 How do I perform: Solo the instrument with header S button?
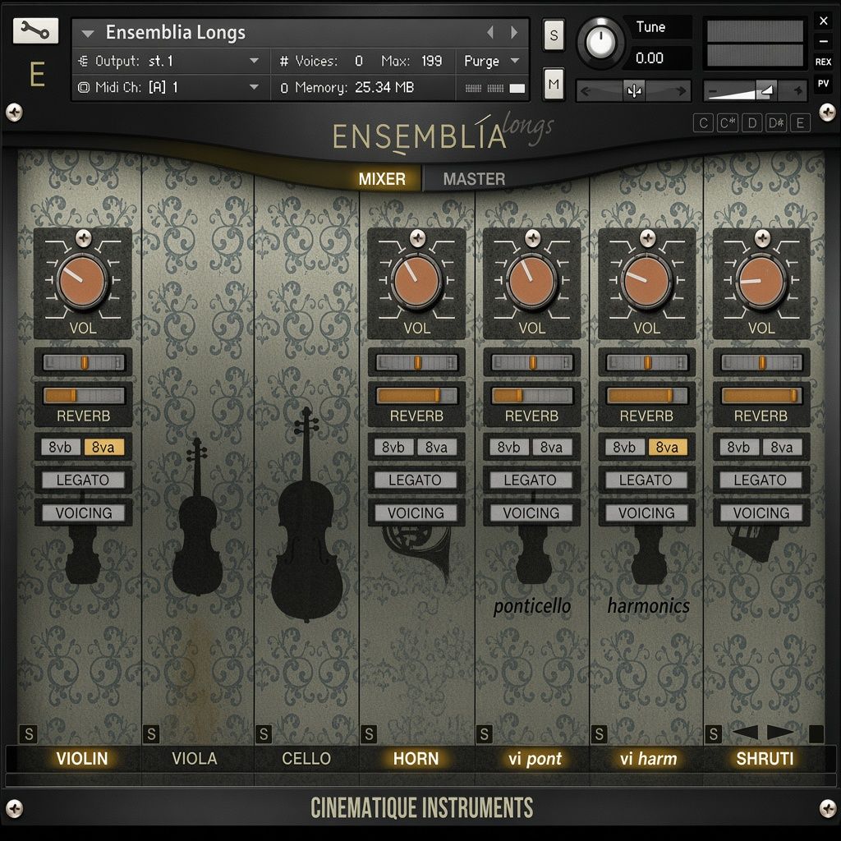(x=554, y=35)
